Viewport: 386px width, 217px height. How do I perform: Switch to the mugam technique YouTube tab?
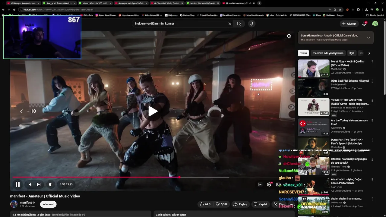[131, 3]
